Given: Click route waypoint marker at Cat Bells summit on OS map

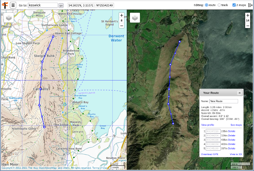Looking at the screenshot, I should tap(40, 89).
